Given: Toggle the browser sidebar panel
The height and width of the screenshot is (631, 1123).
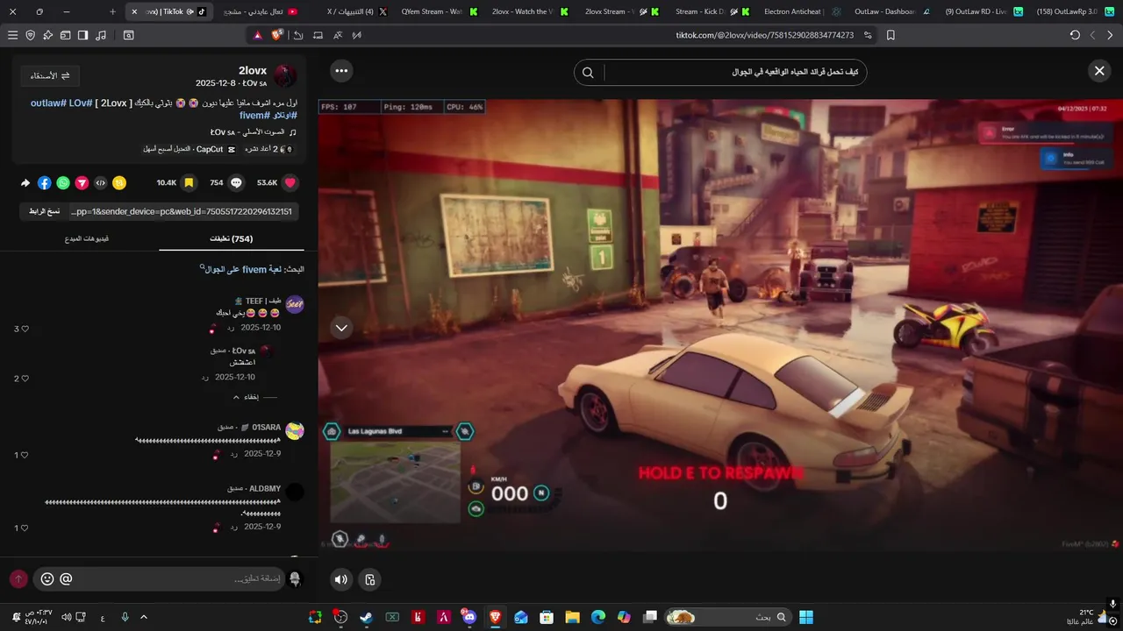Looking at the screenshot, I should 82,35.
